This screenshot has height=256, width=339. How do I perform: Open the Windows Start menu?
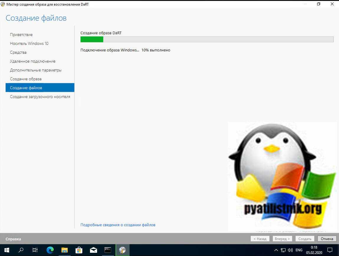tap(7, 250)
